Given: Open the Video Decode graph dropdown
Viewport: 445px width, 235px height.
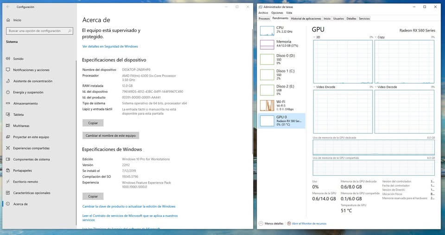Looking at the screenshot, I should 375,87.
